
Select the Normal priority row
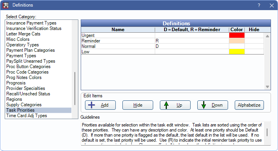(172, 46)
